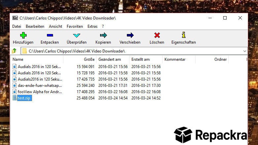Select Audials2016 in 120 Seku... file

pos(40,79)
